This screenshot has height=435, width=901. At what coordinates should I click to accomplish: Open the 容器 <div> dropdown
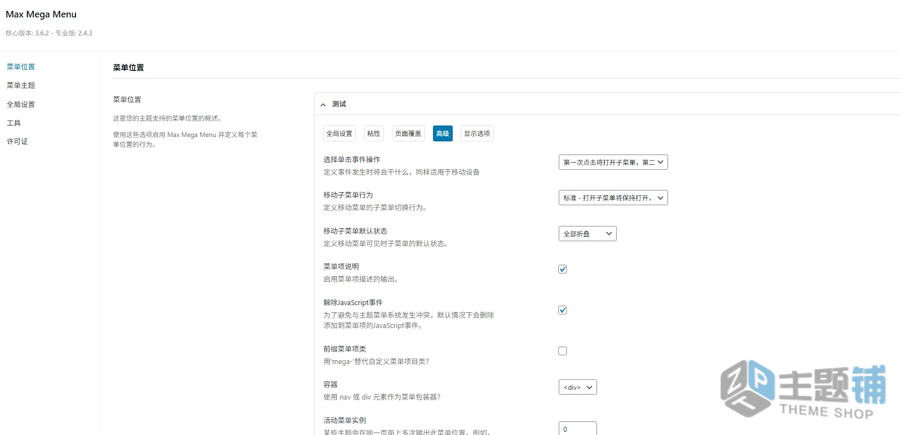pos(577,387)
